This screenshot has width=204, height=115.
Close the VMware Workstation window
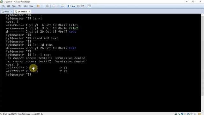(200, 2)
